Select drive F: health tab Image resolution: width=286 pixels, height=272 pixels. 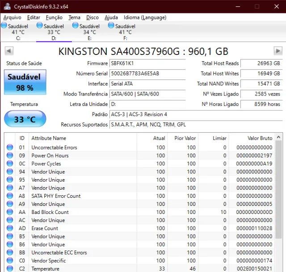(125, 32)
